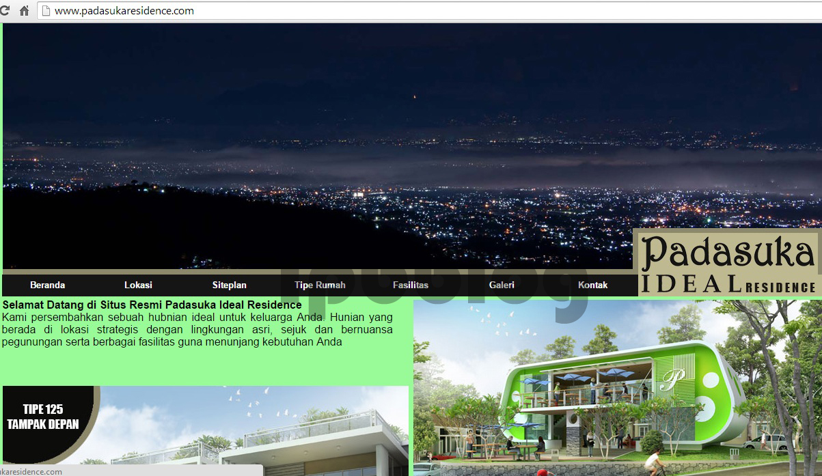Screen dimensions: 822x476
Task: View the Galeri page
Action: [502, 285]
